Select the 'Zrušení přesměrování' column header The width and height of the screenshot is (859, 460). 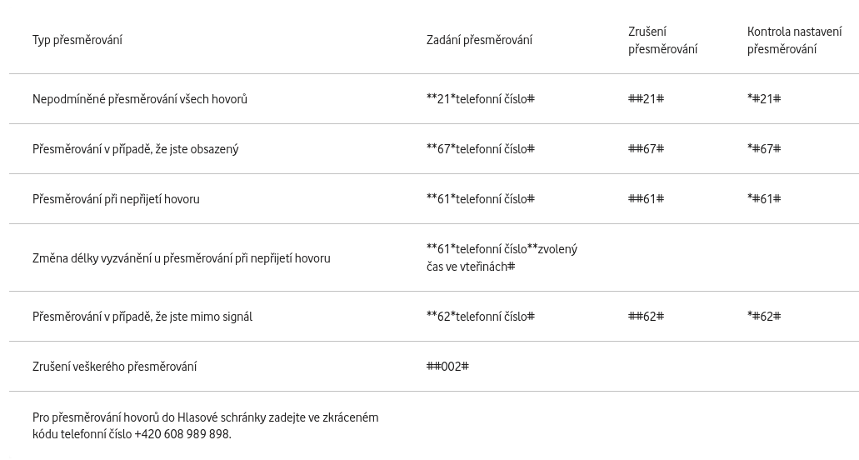coord(663,40)
